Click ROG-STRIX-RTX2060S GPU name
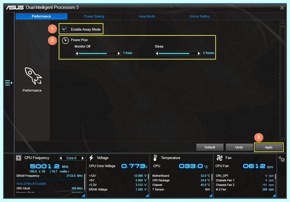The width and height of the screenshot is (290, 202). pos(31,184)
